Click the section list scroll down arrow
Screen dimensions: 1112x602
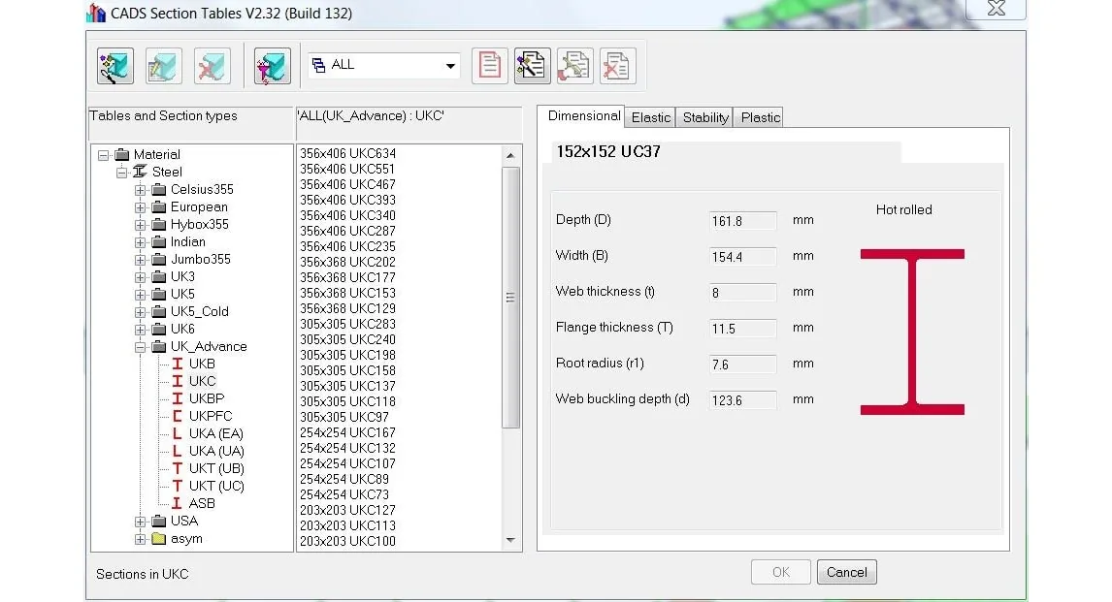(x=510, y=540)
